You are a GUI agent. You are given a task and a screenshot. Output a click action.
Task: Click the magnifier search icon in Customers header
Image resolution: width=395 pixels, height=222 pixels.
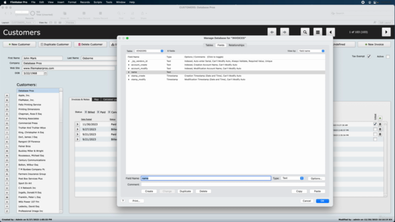pyautogui.click(x=305, y=32)
